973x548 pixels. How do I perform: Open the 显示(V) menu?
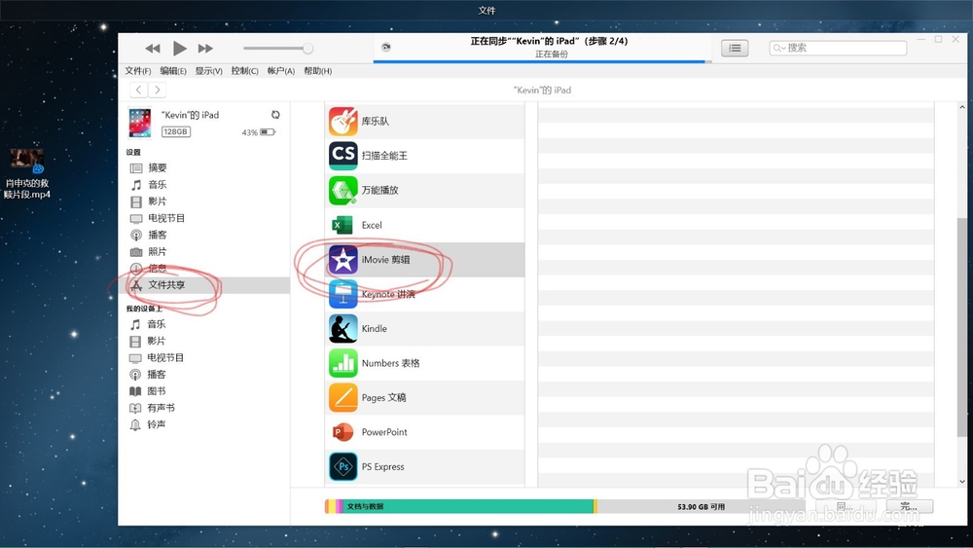(209, 71)
